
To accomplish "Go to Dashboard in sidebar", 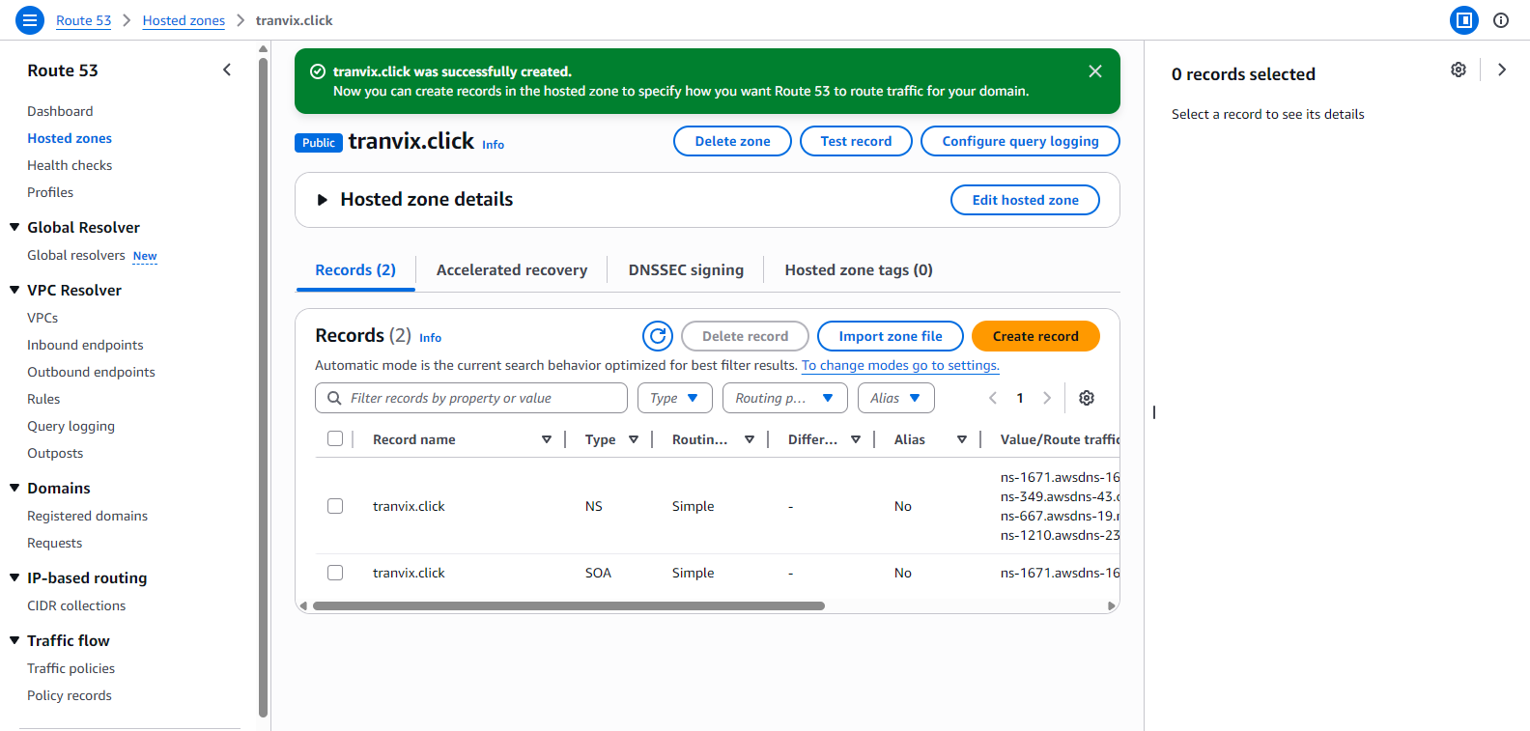I will [x=60, y=111].
